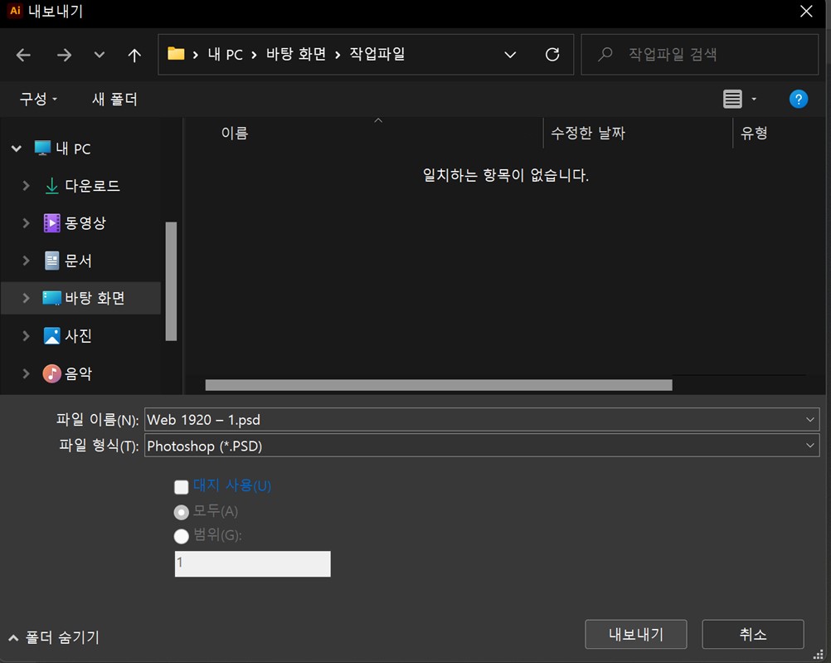The image size is (831, 663).
Task: Collapse the 내 PC tree node
Action: (17, 149)
